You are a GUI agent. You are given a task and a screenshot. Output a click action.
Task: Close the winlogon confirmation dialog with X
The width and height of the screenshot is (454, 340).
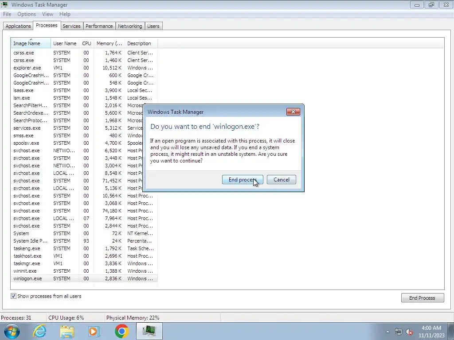pos(293,112)
